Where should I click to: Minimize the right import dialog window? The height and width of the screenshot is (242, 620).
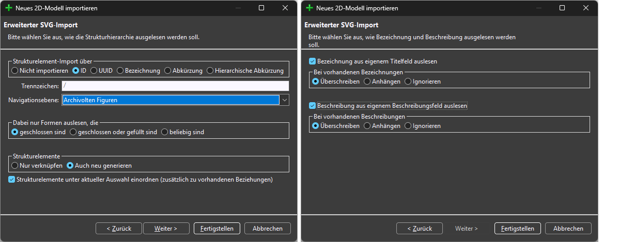(538, 8)
